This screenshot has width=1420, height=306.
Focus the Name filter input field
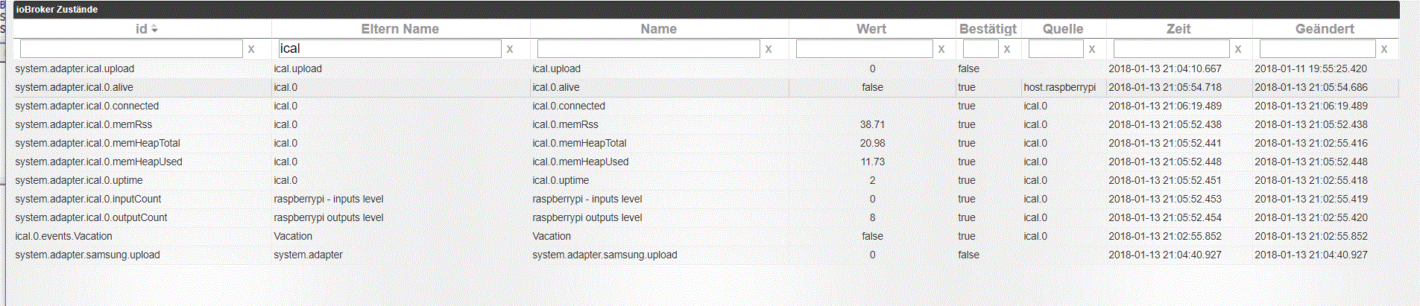point(649,49)
